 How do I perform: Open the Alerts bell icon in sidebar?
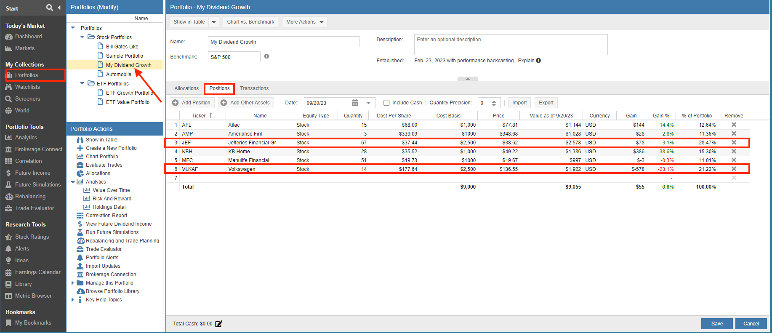pos(8,249)
